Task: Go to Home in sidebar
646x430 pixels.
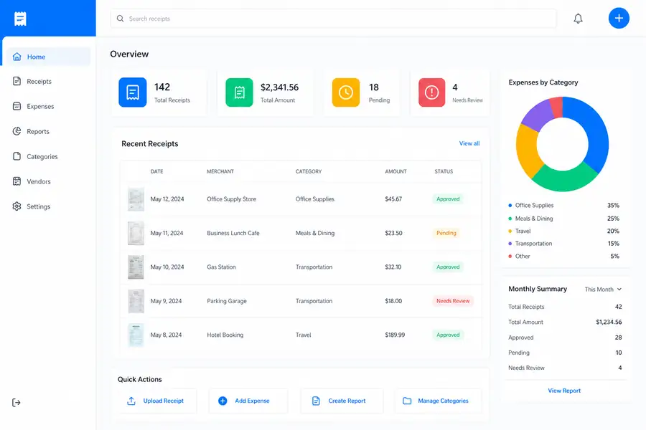Action: click(48, 57)
